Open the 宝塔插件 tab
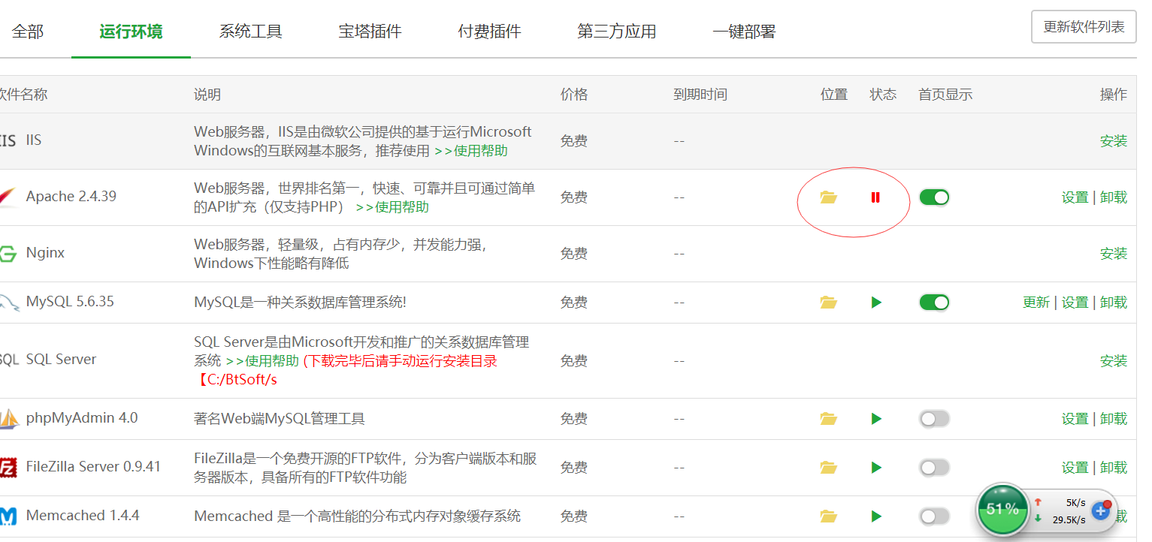 (370, 32)
